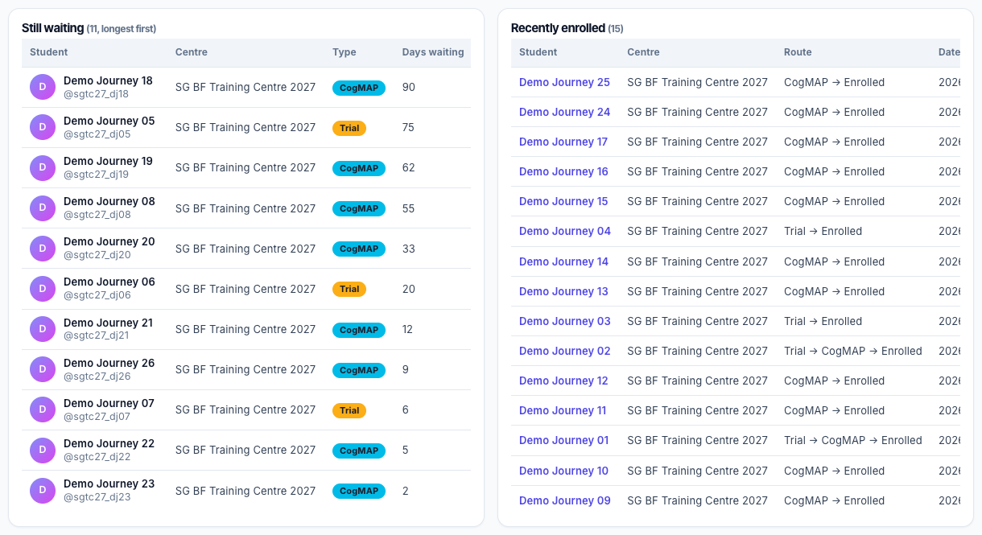Screen dimensions: 982x535
Task: Click the Trial badge for Demo Journey 05
Action: pos(349,128)
